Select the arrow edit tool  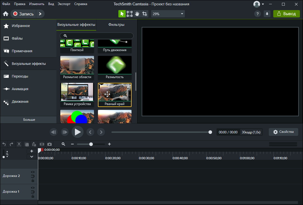click(122, 14)
